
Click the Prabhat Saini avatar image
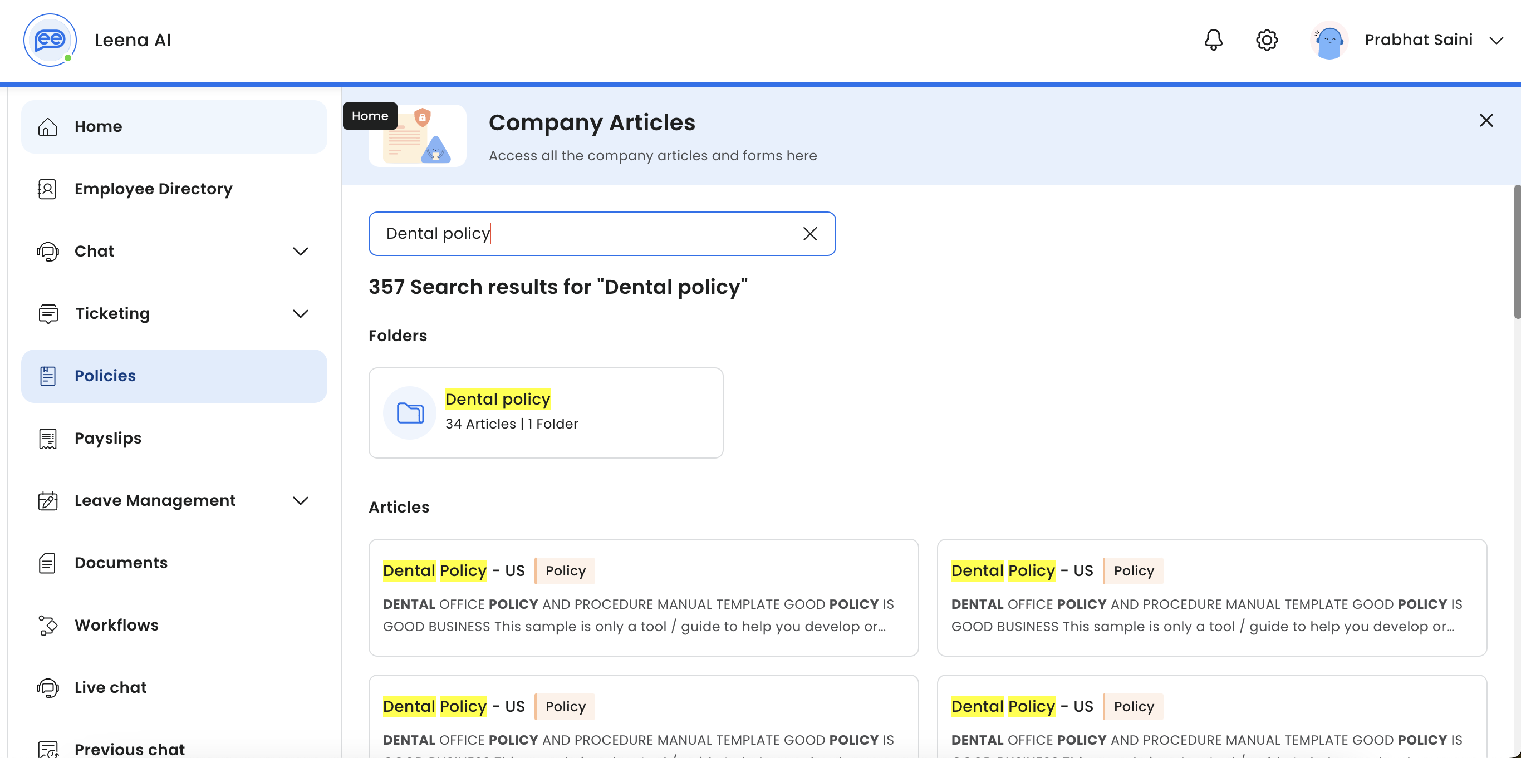[1328, 41]
